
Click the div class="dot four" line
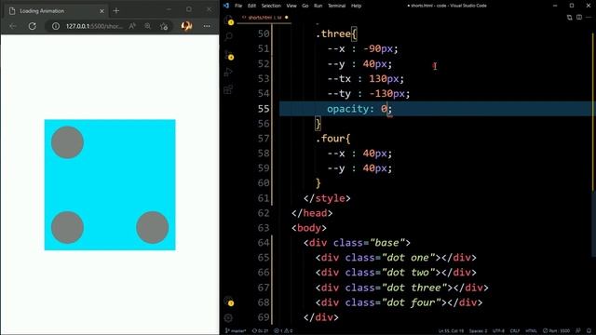tap(399, 302)
